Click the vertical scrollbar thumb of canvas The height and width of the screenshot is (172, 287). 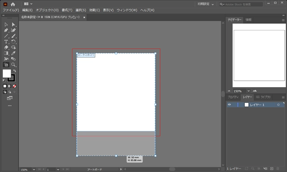tap(223, 94)
